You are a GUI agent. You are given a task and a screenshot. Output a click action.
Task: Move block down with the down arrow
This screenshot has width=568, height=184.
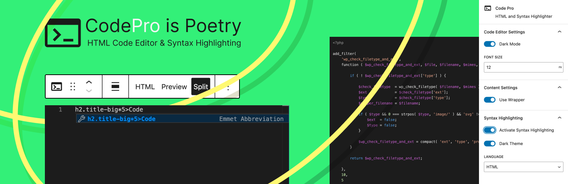[x=89, y=91]
